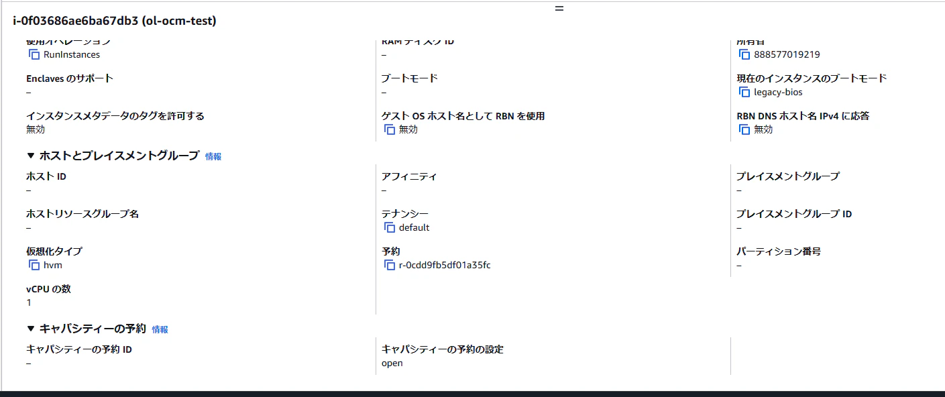
Task: Click the インスタンスメタデータのタグを許可する label
Action: [115, 116]
